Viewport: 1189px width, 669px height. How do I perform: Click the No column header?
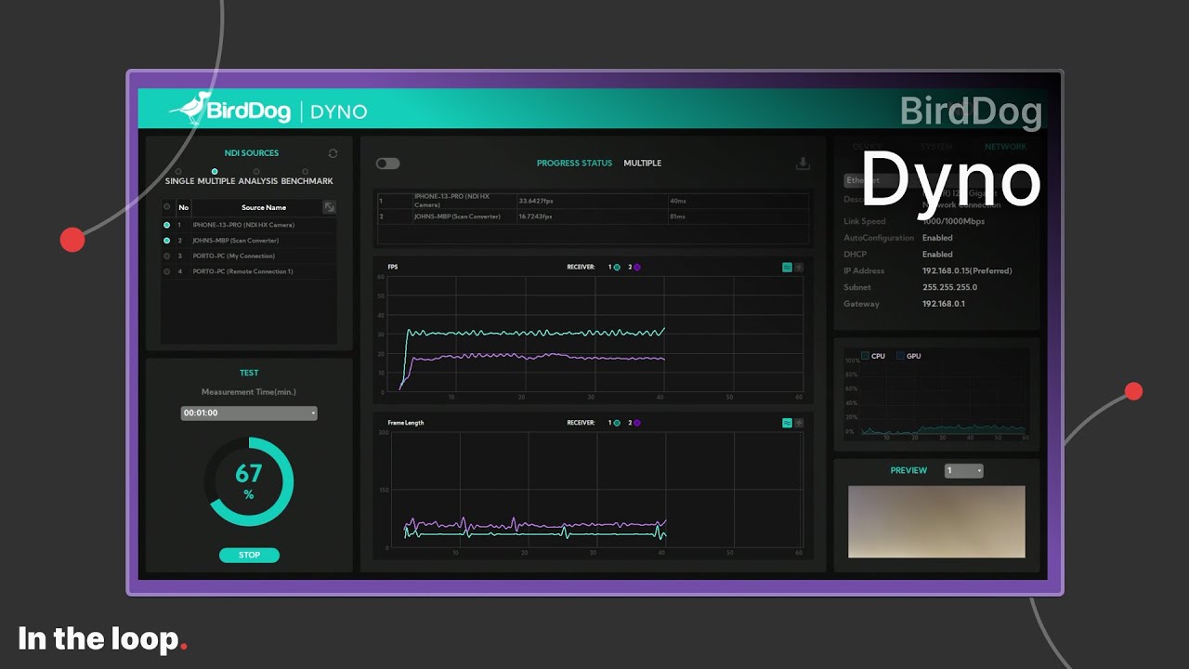(x=183, y=207)
